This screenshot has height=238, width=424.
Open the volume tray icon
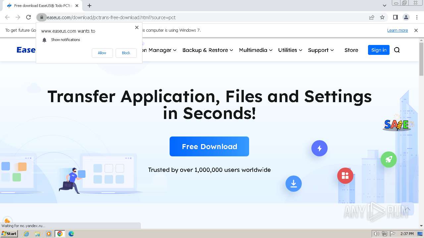pyautogui.click(x=376, y=234)
